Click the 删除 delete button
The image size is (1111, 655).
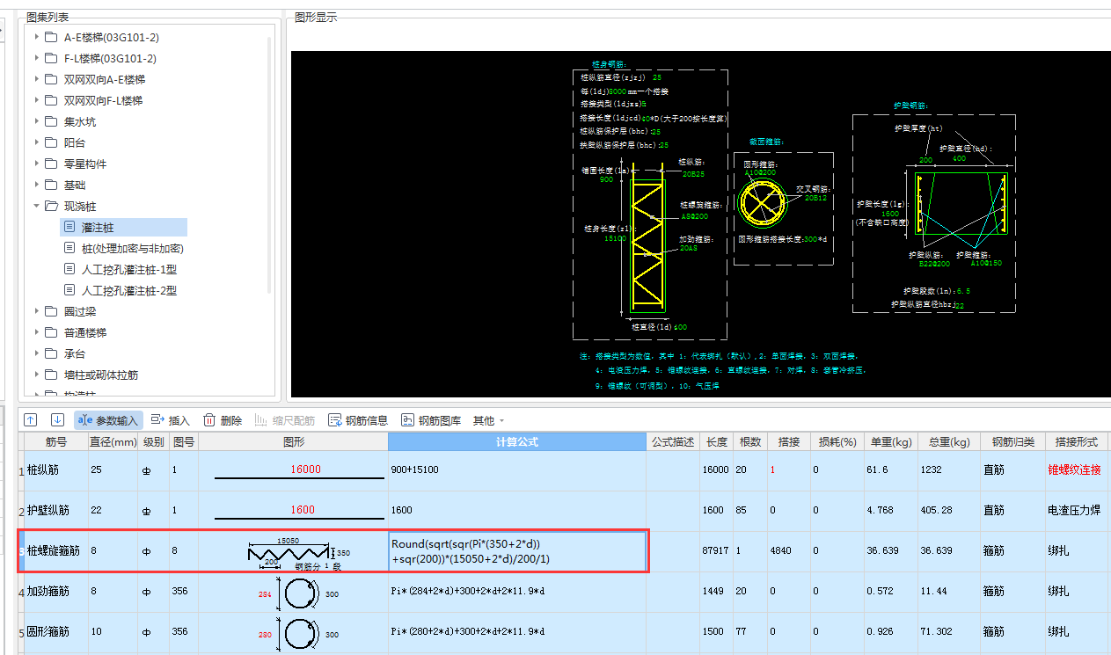coord(223,420)
